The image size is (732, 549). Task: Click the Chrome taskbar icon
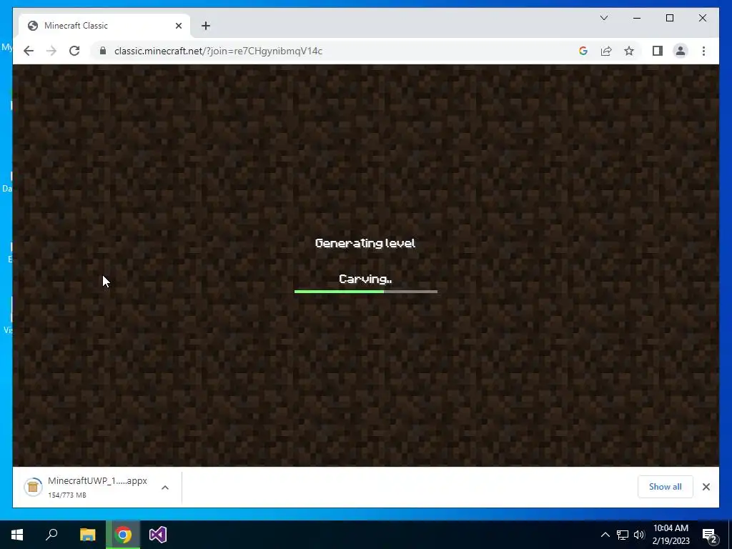[x=123, y=535]
